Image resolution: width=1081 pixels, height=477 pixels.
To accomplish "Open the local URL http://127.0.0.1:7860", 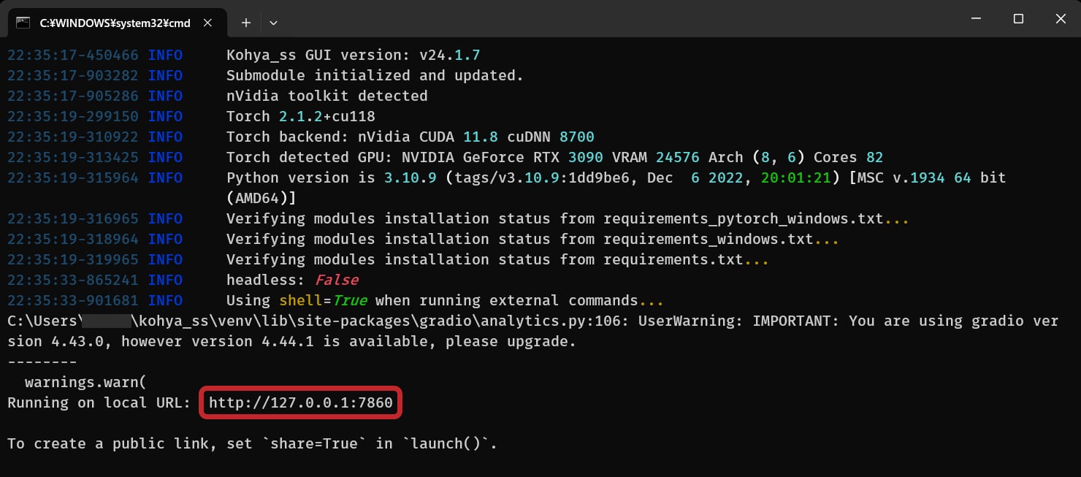I will click(x=301, y=402).
